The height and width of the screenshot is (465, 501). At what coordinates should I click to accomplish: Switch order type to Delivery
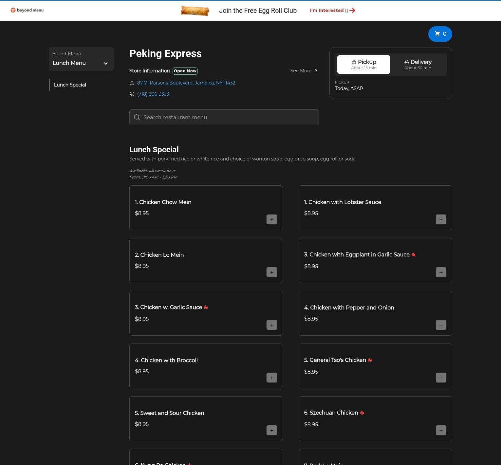pos(417,65)
